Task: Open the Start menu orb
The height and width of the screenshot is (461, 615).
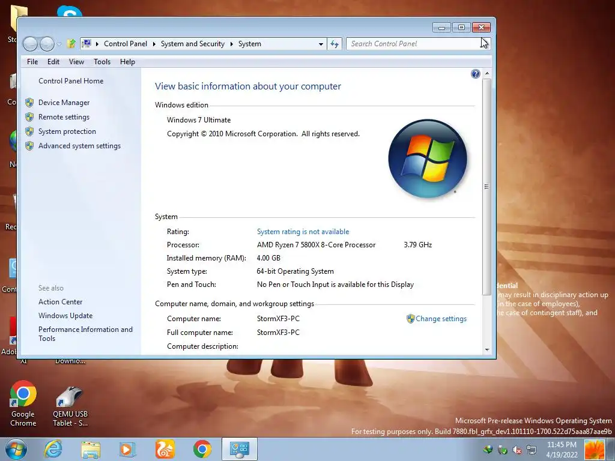Action: point(16,449)
